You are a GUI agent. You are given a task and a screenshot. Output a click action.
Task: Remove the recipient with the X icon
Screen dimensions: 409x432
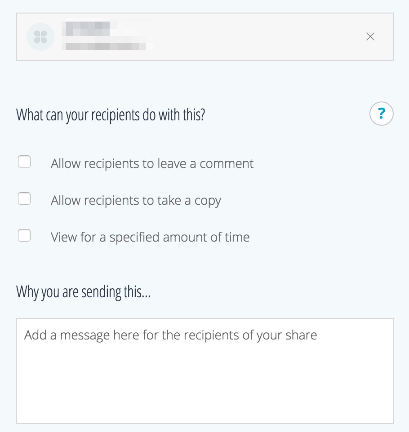pos(370,37)
